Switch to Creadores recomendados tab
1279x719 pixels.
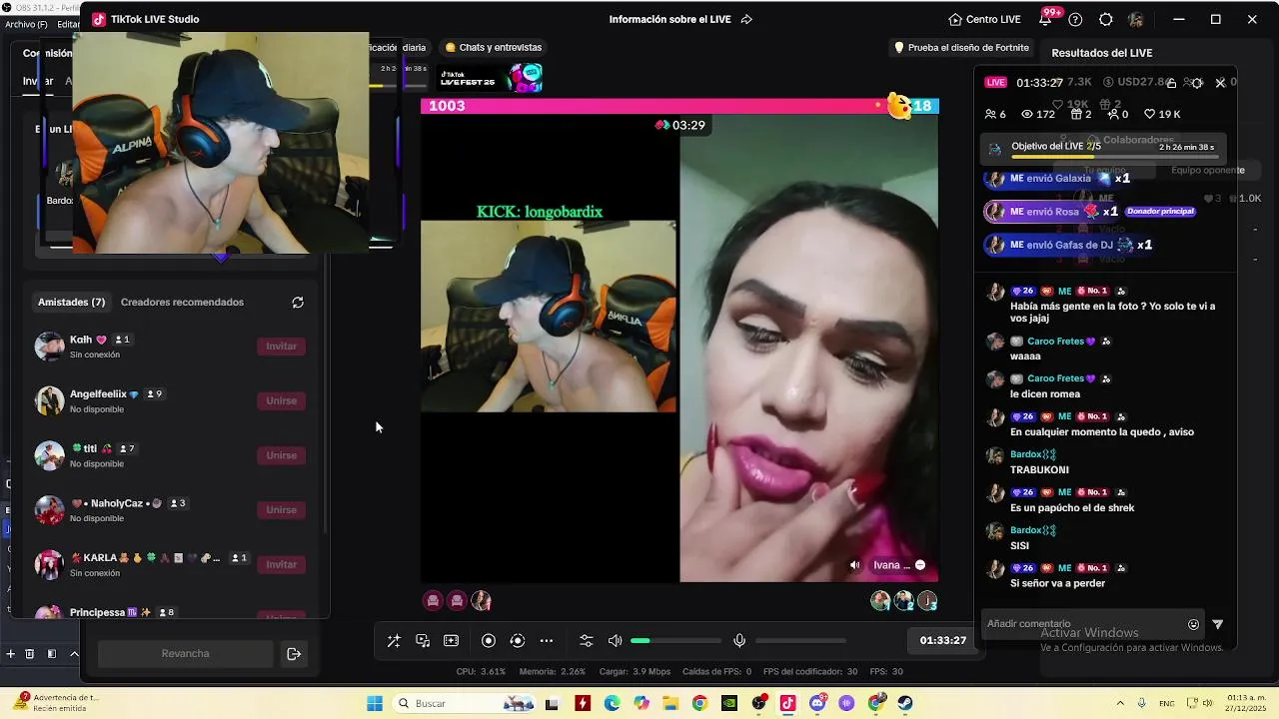pyautogui.click(x=182, y=303)
